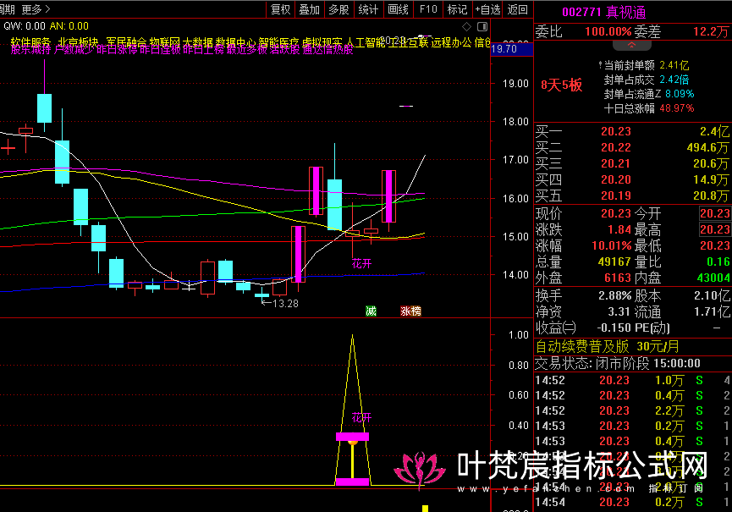Image resolution: width=732 pixels, height=512 pixels.
Task: Click the 当前封单额 2.41亿 value
Action: 674,65
